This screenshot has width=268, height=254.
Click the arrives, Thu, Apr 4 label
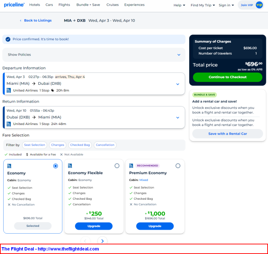(70, 77)
